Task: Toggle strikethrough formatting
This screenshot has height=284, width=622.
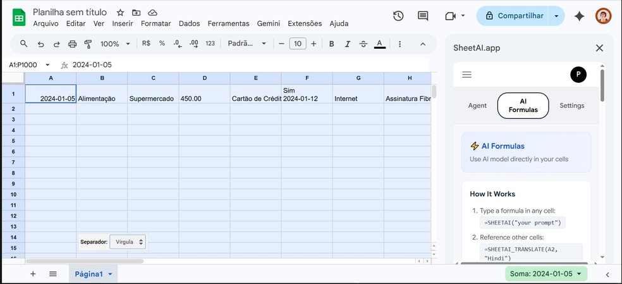Action: point(363,44)
